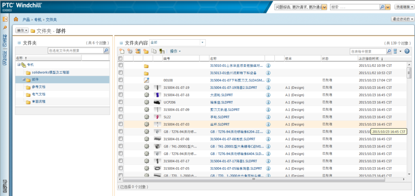Viewport: 415px width, 196px height.
Task: Open the 快速链接 menu
Action: tap(405, 7)
